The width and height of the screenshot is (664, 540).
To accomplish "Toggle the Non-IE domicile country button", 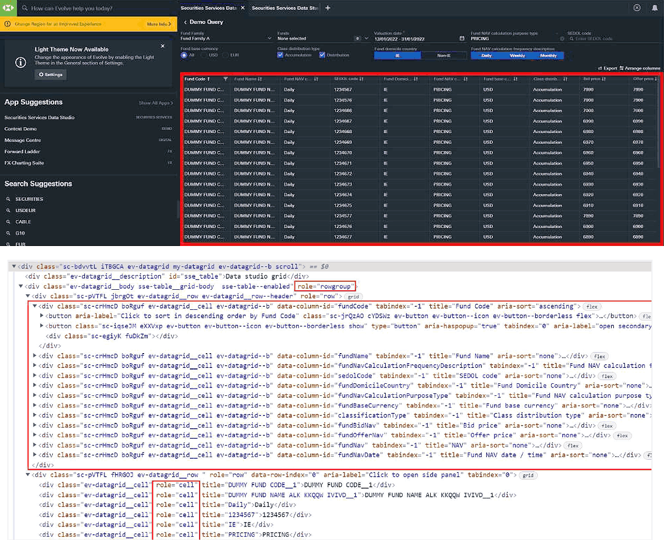I will click(444, 55).
